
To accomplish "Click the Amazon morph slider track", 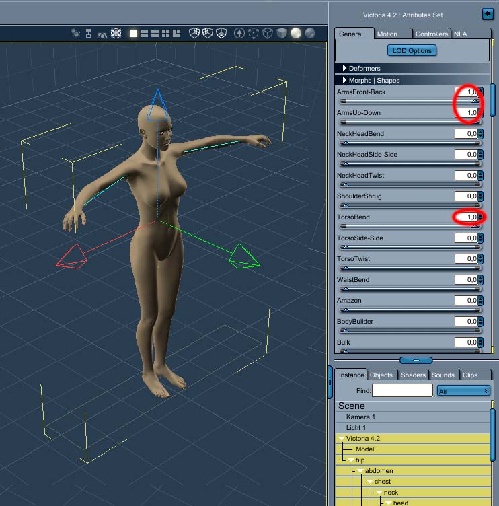I will [x=411, y=310].
